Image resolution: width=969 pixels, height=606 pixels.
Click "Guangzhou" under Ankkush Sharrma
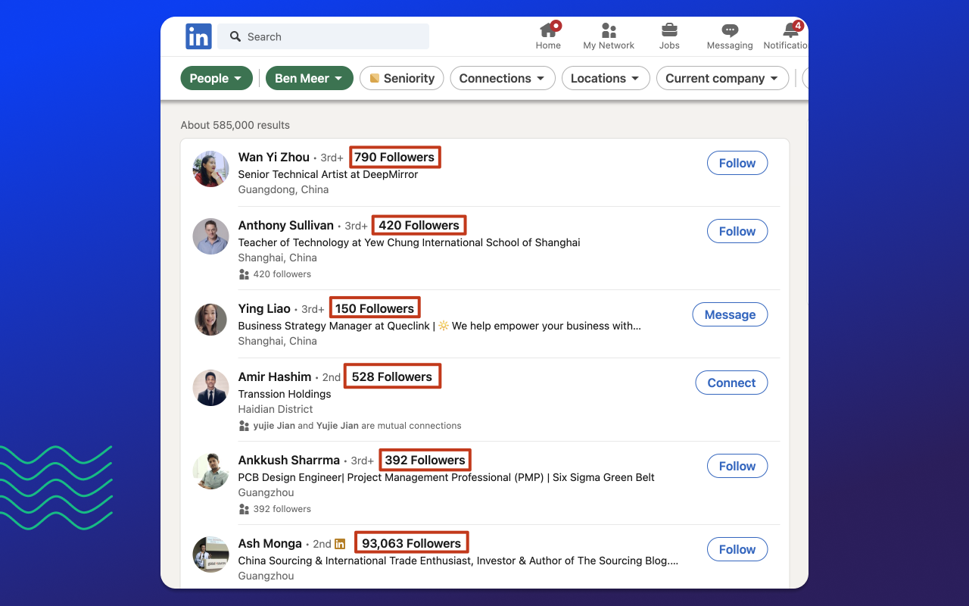[x=266, y=492]
